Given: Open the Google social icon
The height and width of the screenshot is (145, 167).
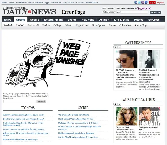Looking at the screenshot, I should click(146, 2).
